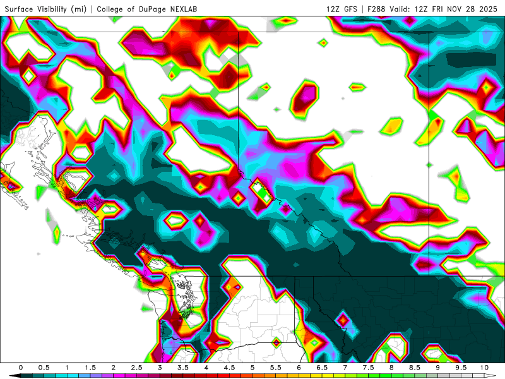
Task: Click the "9.5" legend value
Action: (461, 368)
